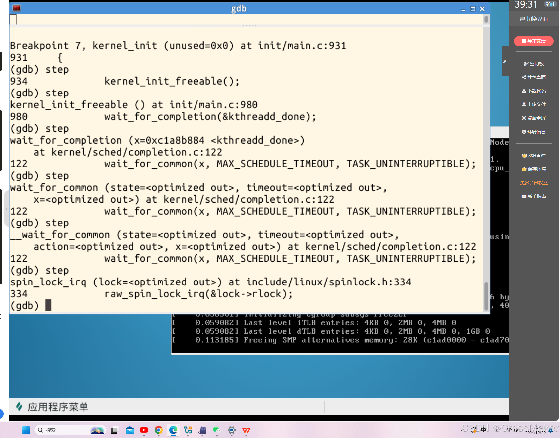Click SSH直连 option
The width and height of the screenshot is (560, 438).
point(534,156)
